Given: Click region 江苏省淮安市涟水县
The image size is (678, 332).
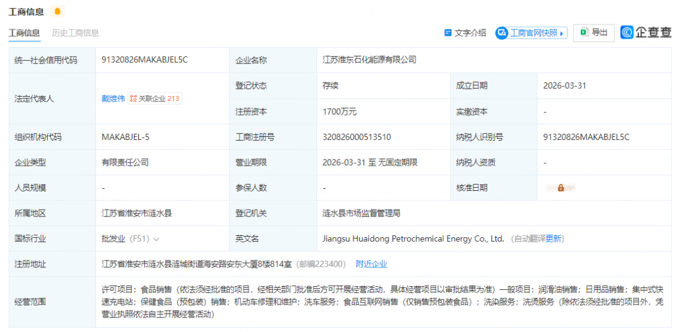Looking at the screenshot, I should [x=137, y=213].
